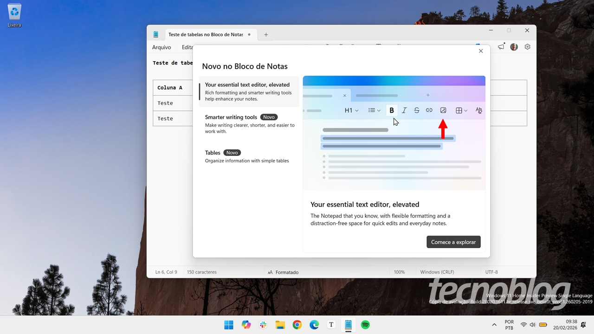
Task: Open Notepad settings gear
Action: click(527, 47)
